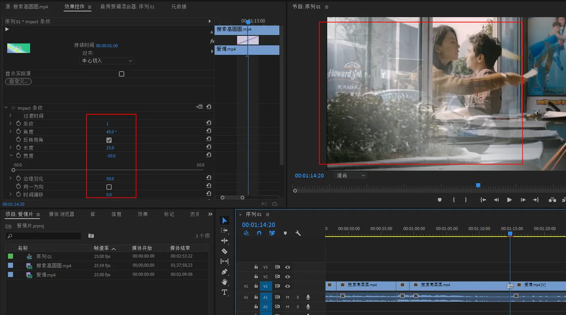This screenshot has height=315, width=566.
Task: Toggle V3 track output eye
Action: [x=287, y=267]
